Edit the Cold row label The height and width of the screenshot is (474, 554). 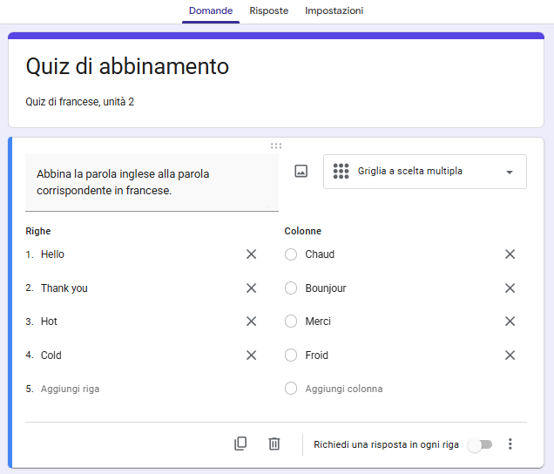[x=51, y=355]
